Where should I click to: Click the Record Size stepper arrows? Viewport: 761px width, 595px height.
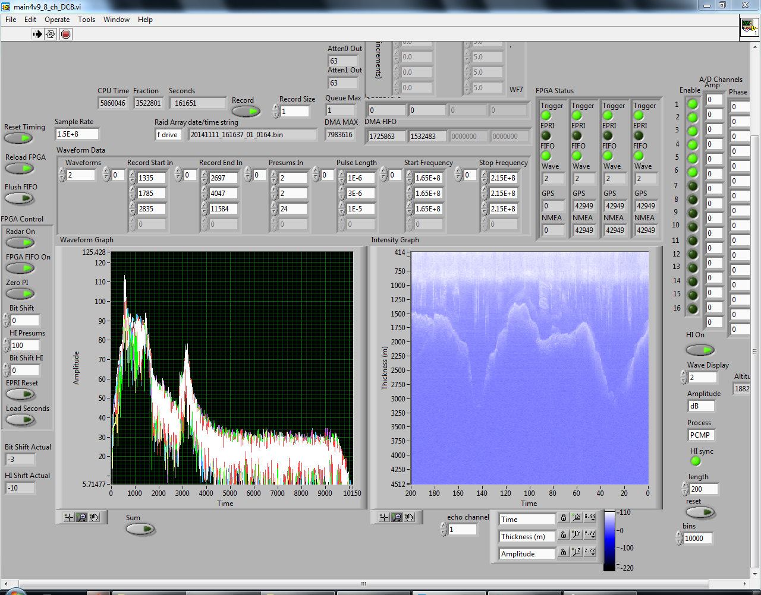pos(276,111)
